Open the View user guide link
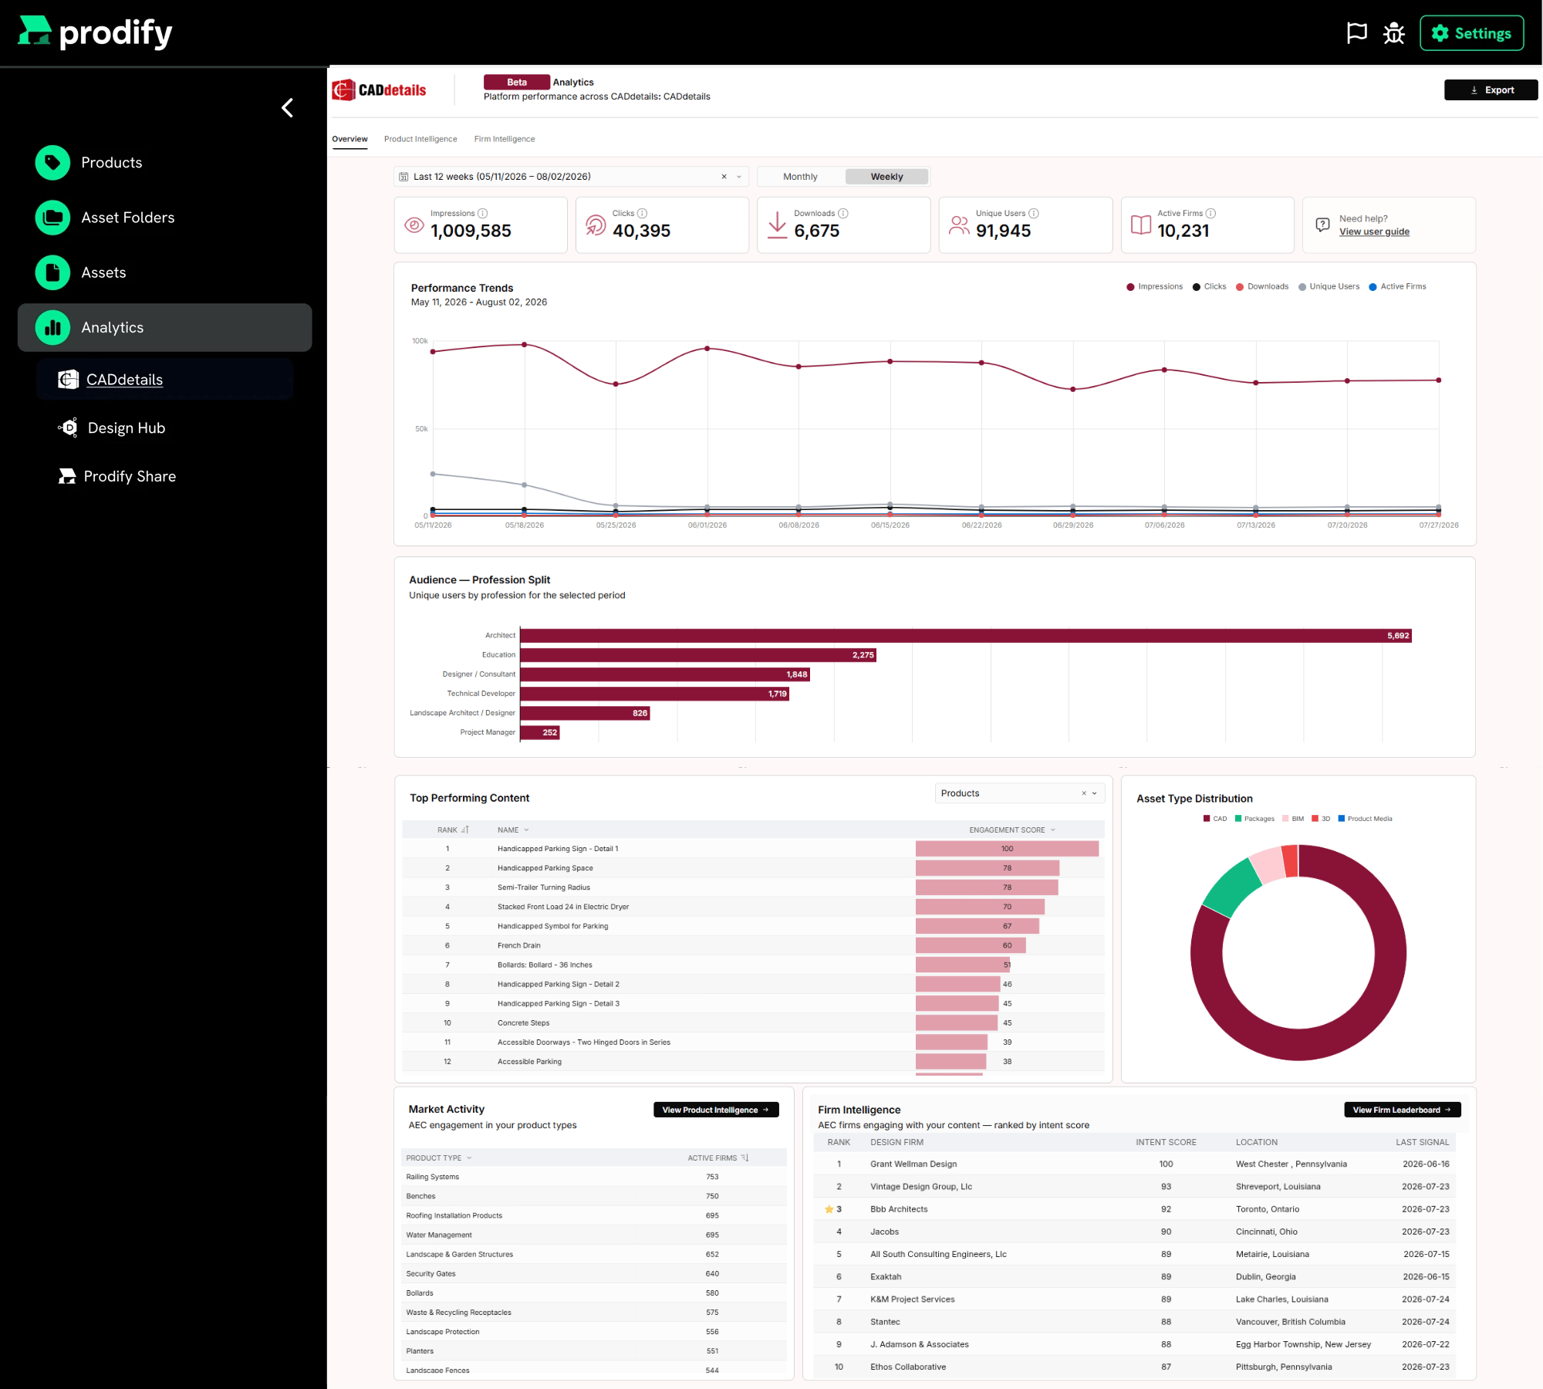Image resolution: width=1543 pixels, height=1389 pixels. pos(1374,231)
